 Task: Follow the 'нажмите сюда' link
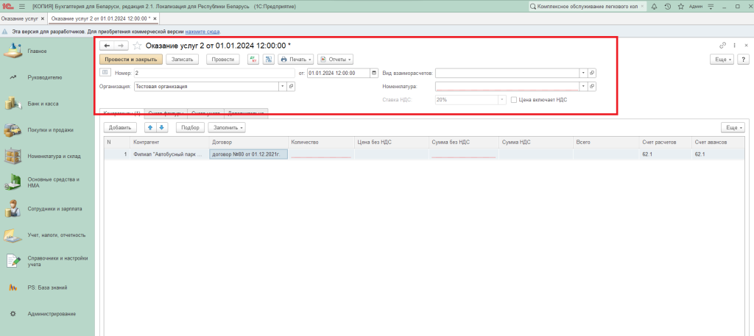coord(201,32)
